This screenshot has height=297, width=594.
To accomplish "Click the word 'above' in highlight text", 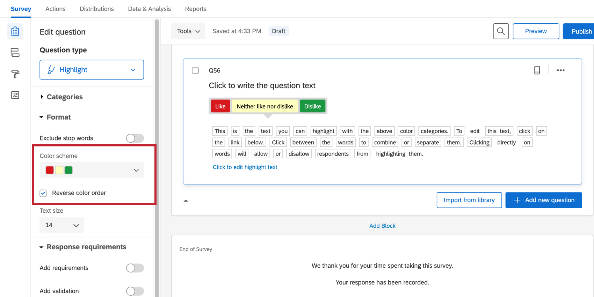I will (384, 131).
